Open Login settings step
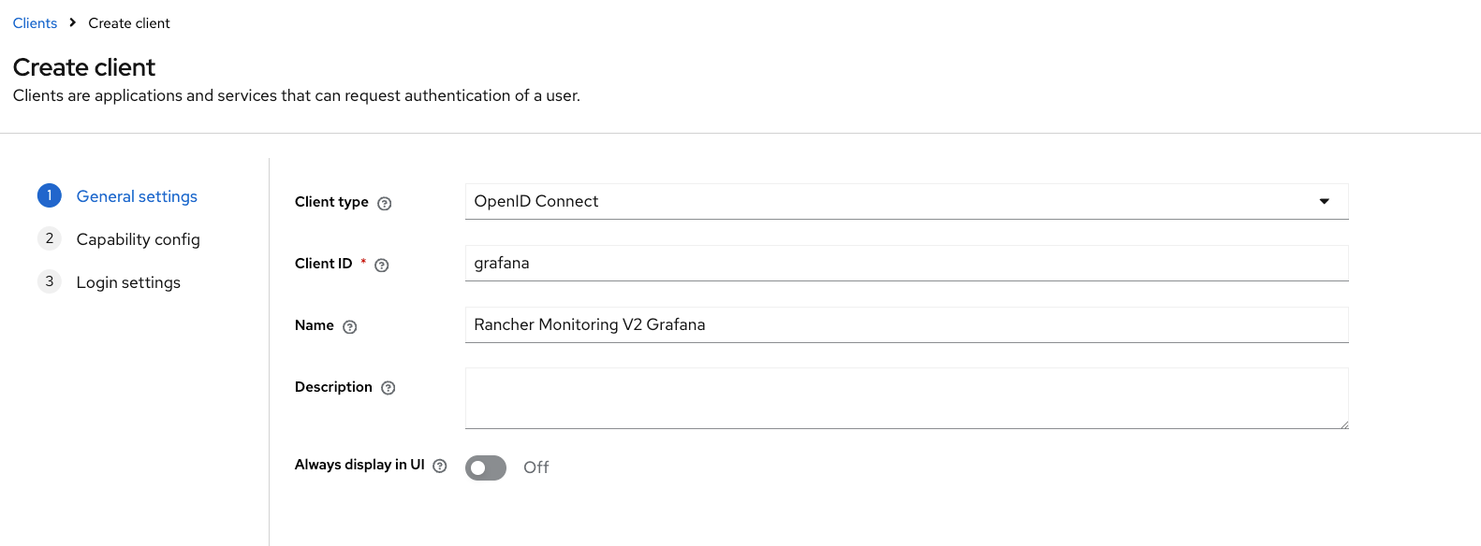Viewport: 1481px width, 546px height. coord(128,282)
